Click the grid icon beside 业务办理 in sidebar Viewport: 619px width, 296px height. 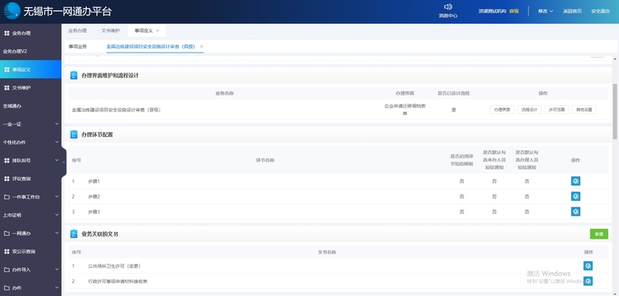pyautogui.click(x=7, y=33)
